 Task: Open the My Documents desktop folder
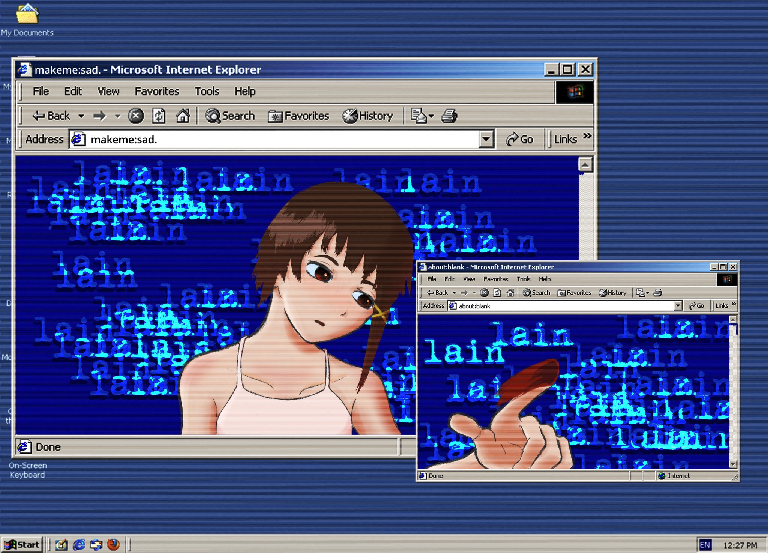coord(27,21)
